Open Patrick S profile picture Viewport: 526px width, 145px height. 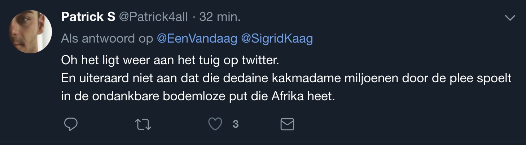click(x=30, y=32)
